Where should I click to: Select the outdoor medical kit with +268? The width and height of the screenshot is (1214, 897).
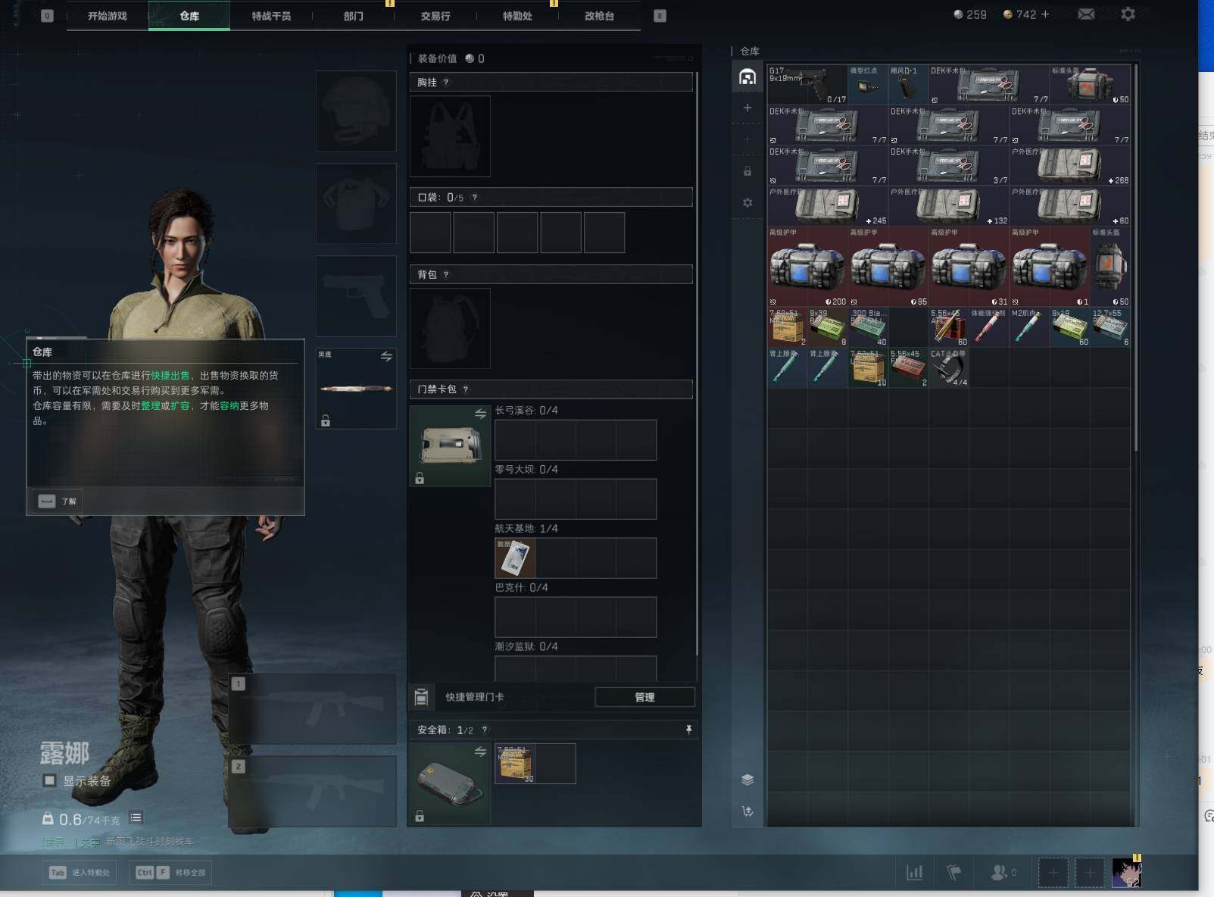[1070, 165]
